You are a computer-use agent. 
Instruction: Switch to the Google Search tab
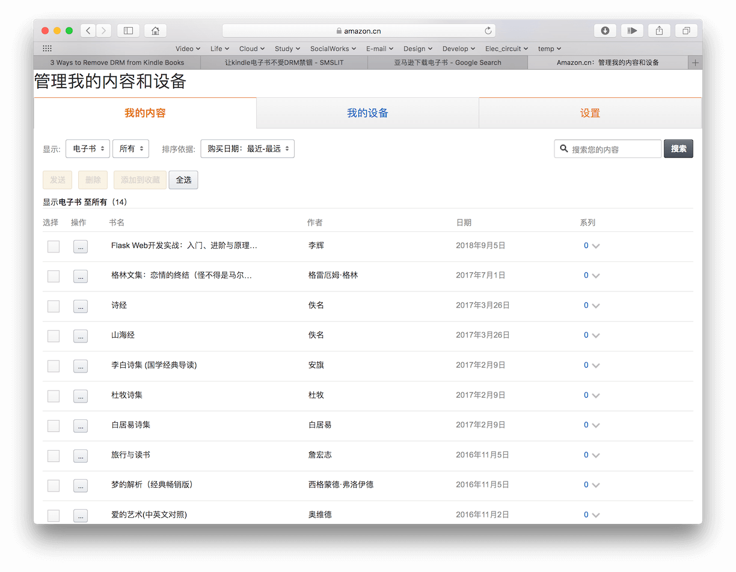point(447,62)
